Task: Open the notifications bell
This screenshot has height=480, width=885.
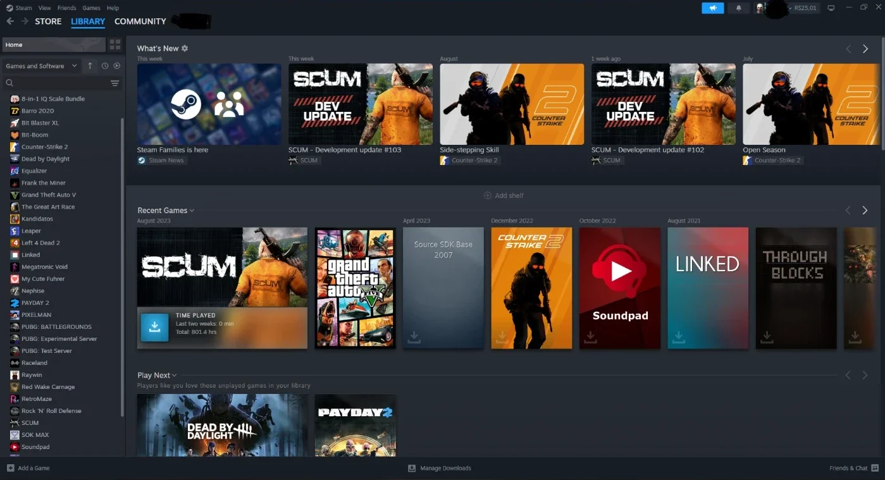Action: (738, 8)
